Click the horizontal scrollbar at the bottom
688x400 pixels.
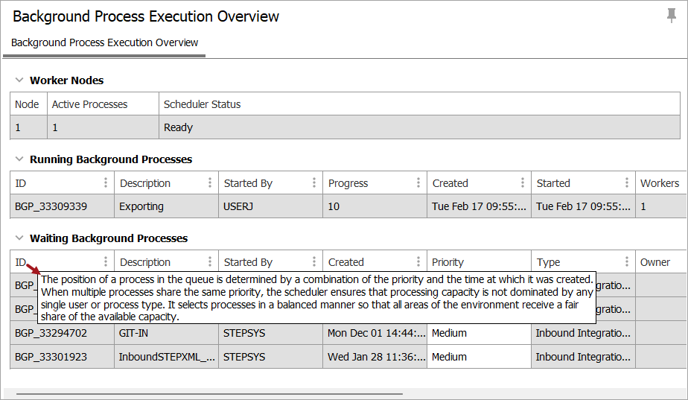(208, 393)
